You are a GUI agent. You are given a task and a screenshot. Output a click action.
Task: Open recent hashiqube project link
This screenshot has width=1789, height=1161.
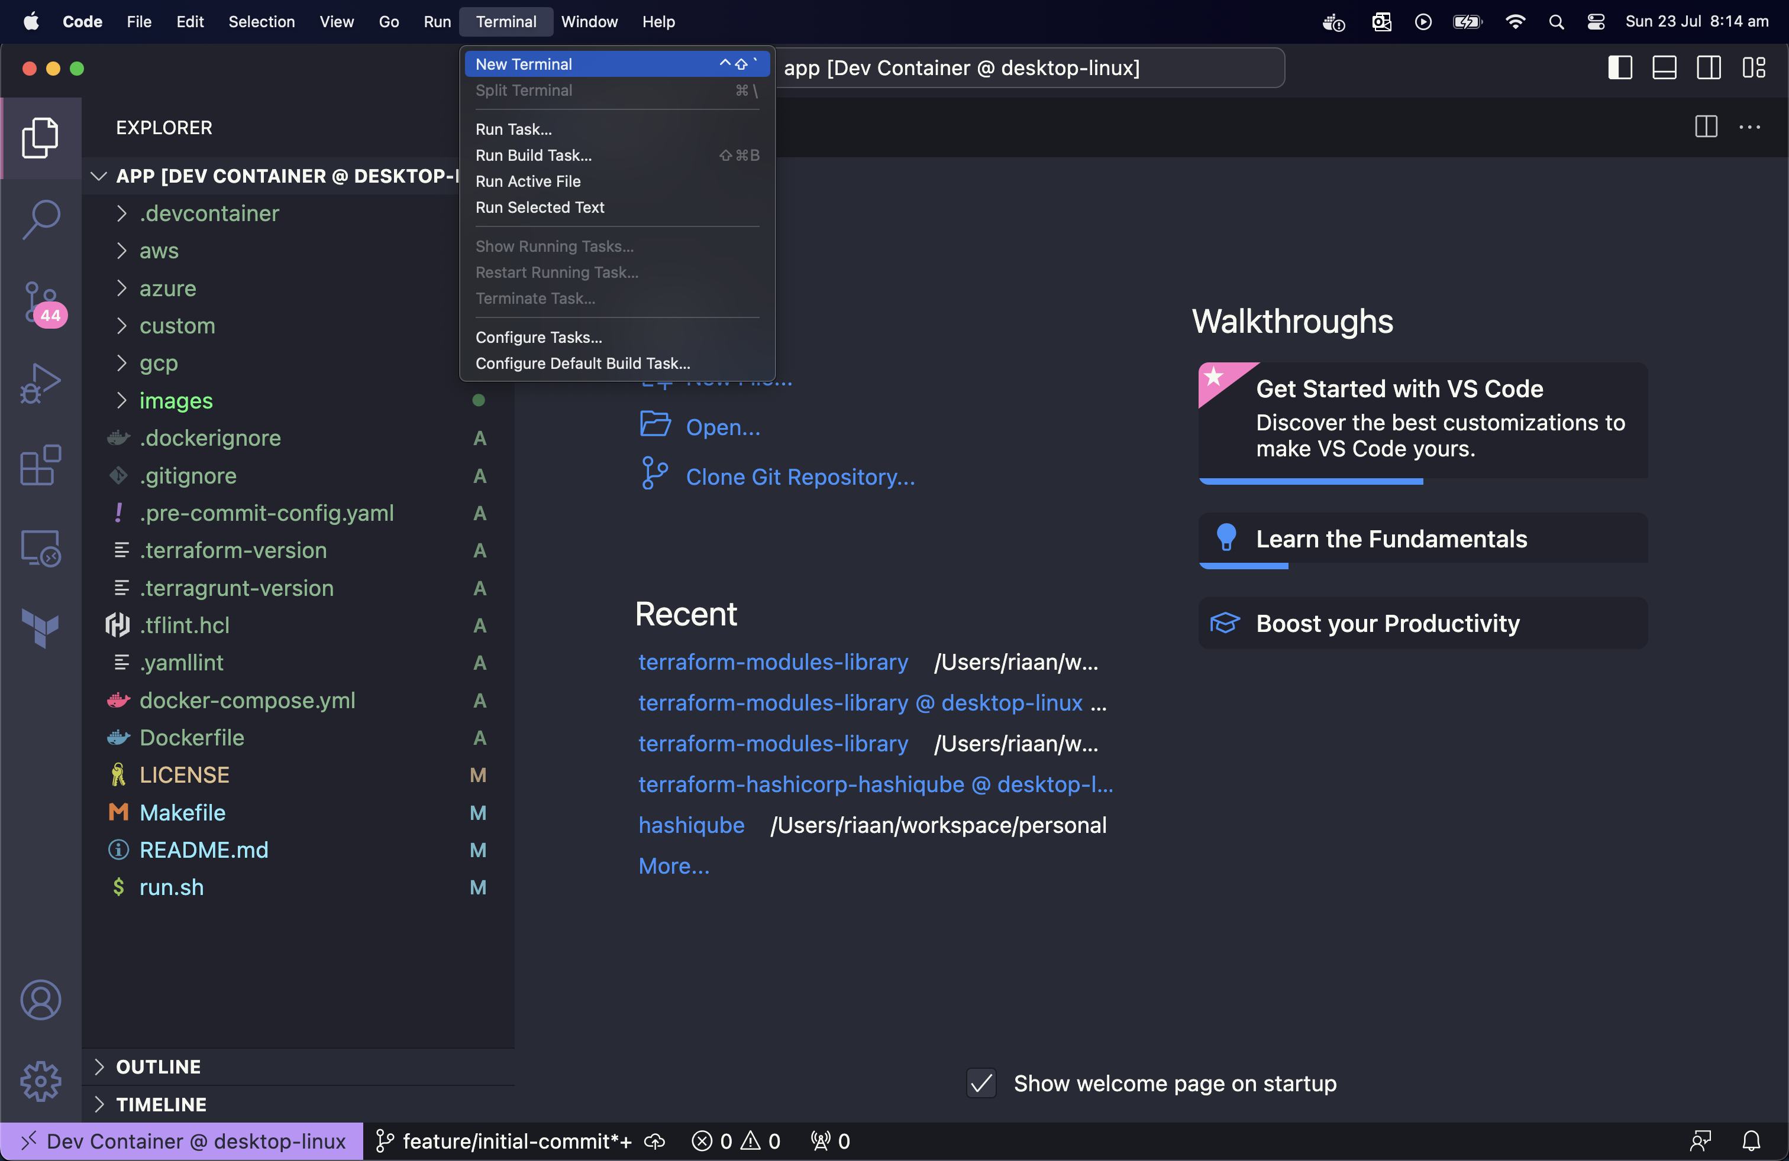pyautogui.click(x=692, y=825)
